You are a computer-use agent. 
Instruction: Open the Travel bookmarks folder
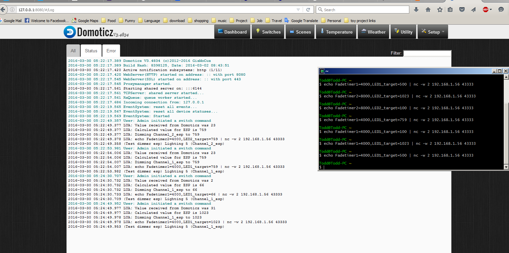point(273,20)
